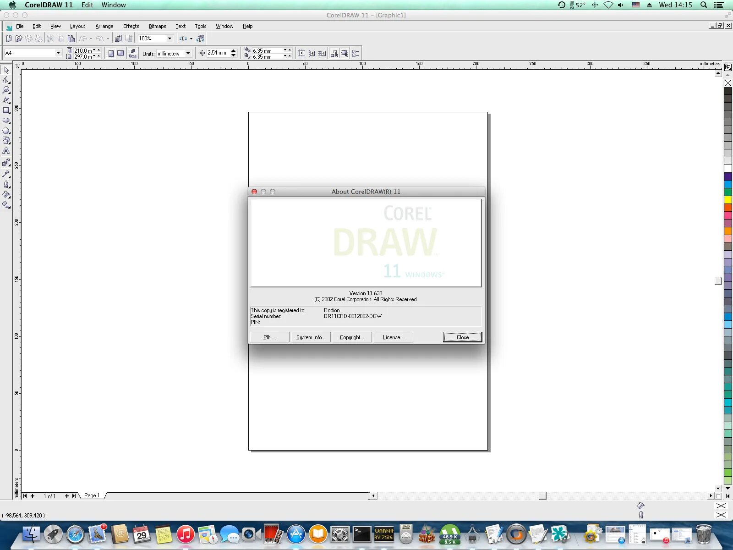Image resolution: width=733 pixels, height=550 pixels.
Task: Select the Rectangle tool
Action: (6, 110)
